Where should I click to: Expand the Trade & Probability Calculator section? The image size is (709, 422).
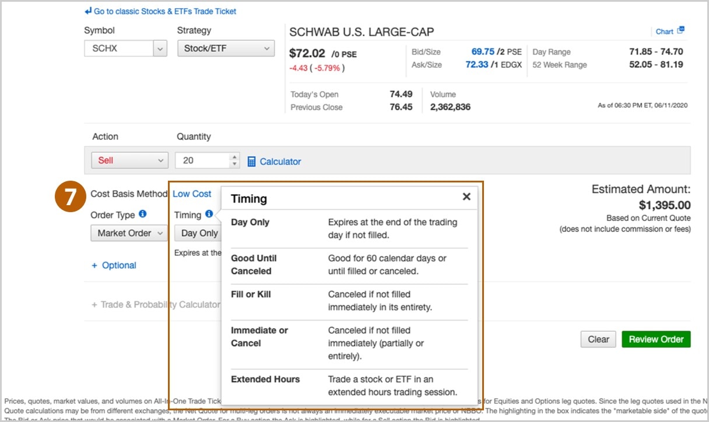(x=156, y=304)
